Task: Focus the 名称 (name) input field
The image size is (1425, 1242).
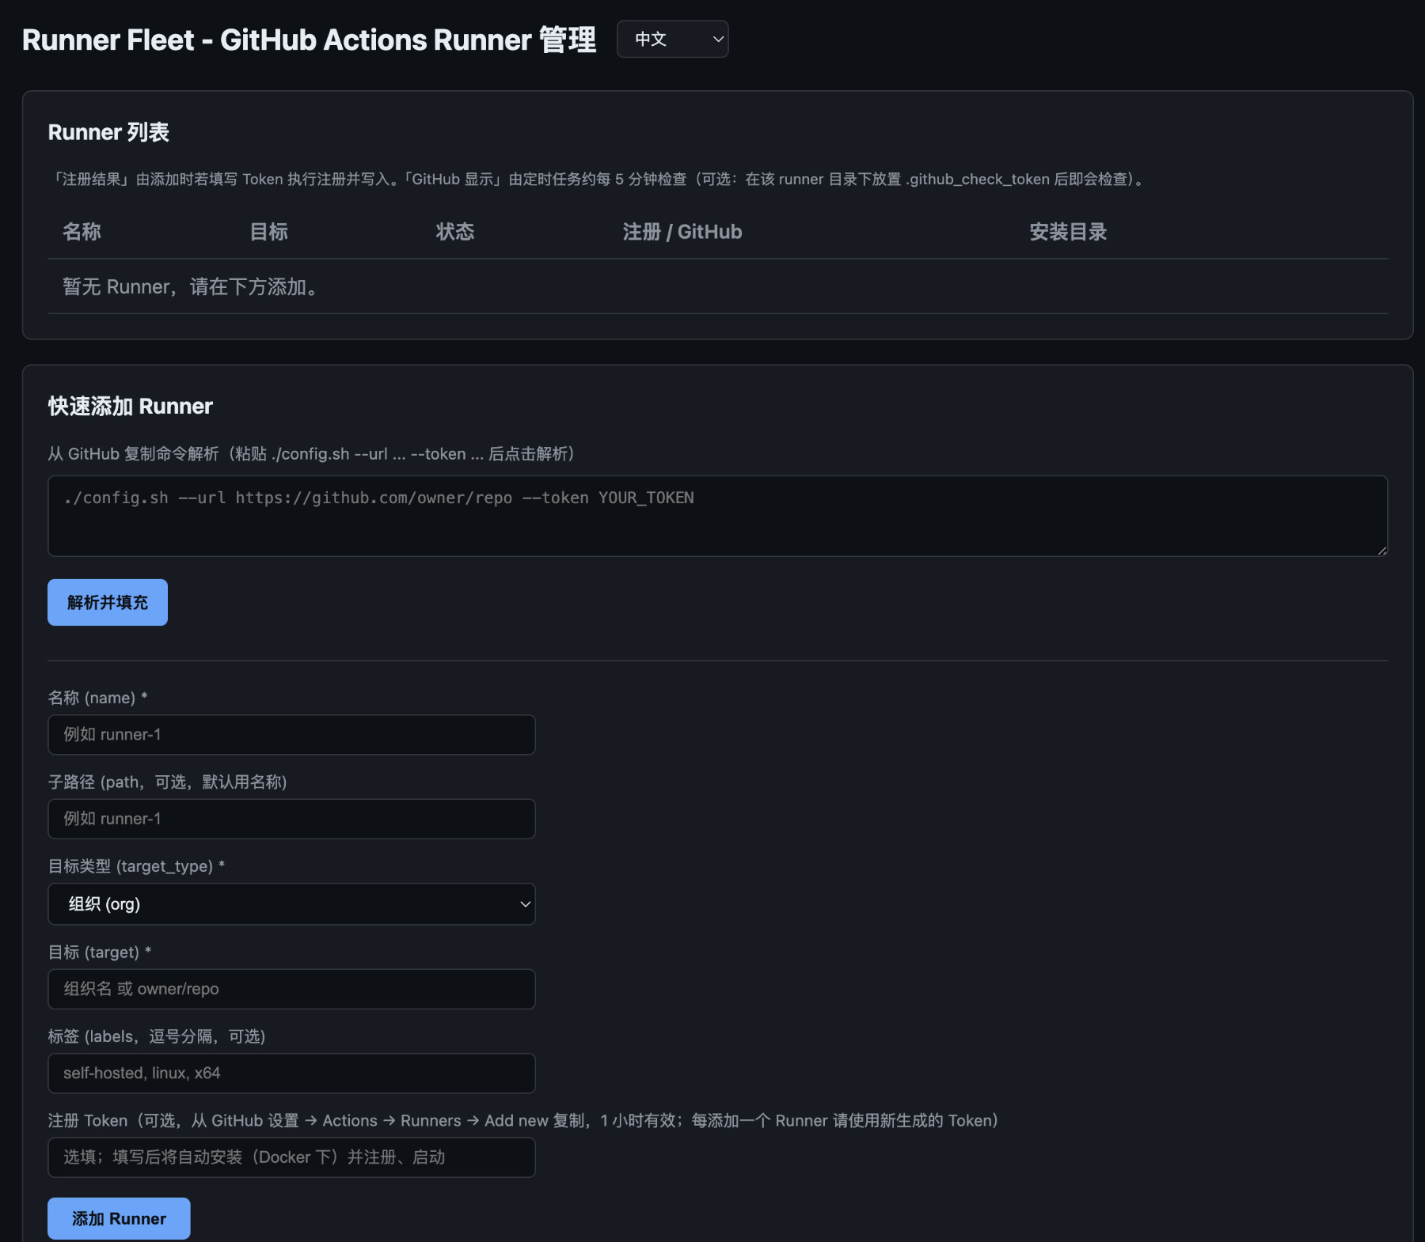Action: [x=291, y=734]
